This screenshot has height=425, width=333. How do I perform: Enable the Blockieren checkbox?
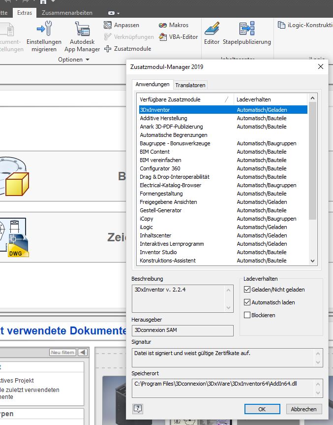click(247, 315)
